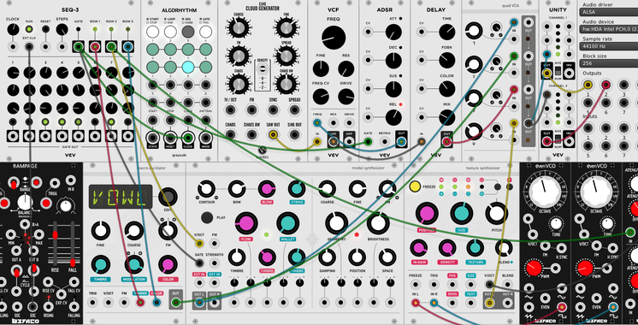
Task: Click the DELAY TIME knob
Action: [446, 32]
